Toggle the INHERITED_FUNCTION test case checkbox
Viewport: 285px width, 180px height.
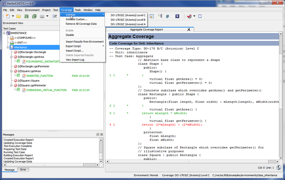coord(18,76)
